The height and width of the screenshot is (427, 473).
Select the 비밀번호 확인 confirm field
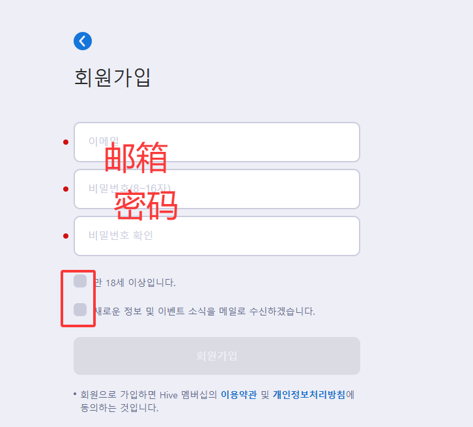217,236
